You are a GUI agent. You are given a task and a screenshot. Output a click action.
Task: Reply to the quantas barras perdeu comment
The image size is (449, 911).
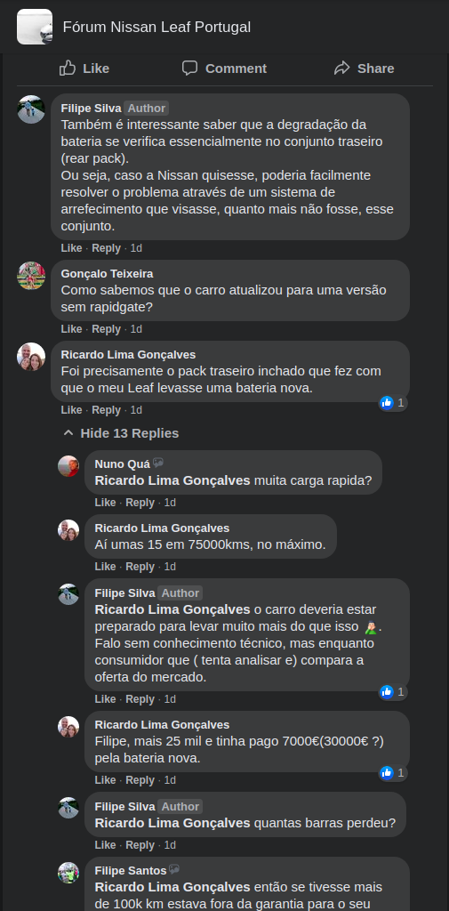coord(140,845)
